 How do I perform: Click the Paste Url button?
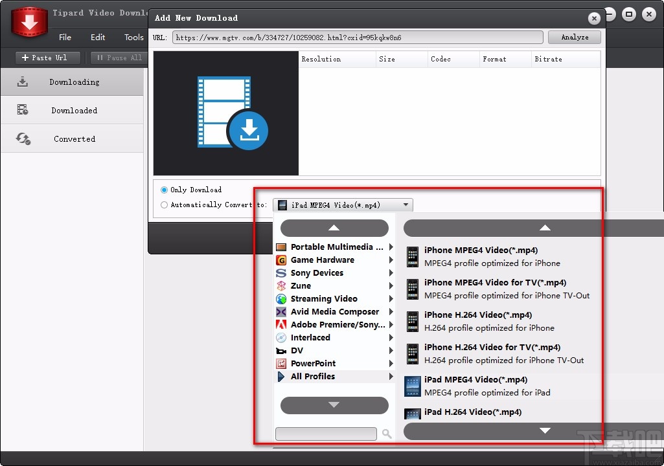(48, 58)
